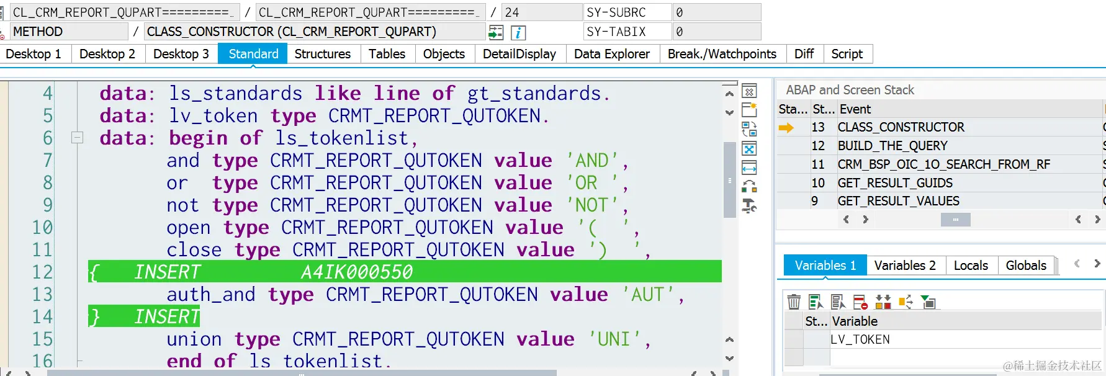Open the Data Explorer tab
Screen dimensions: 1106x376
click(612, 54)
